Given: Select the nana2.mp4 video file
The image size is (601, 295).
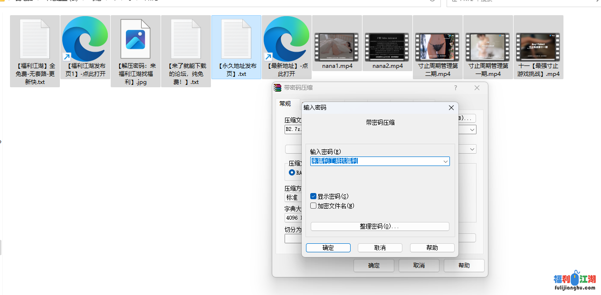Looking at the screenshot, I should click(x=387, y=46).
